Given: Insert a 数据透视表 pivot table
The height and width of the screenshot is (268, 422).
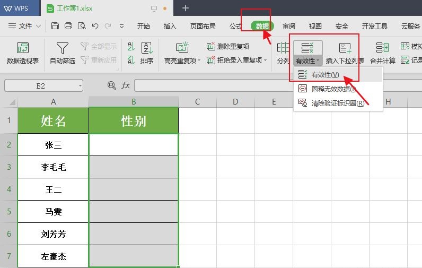Looking at the screenshot, I should [23, 53].
